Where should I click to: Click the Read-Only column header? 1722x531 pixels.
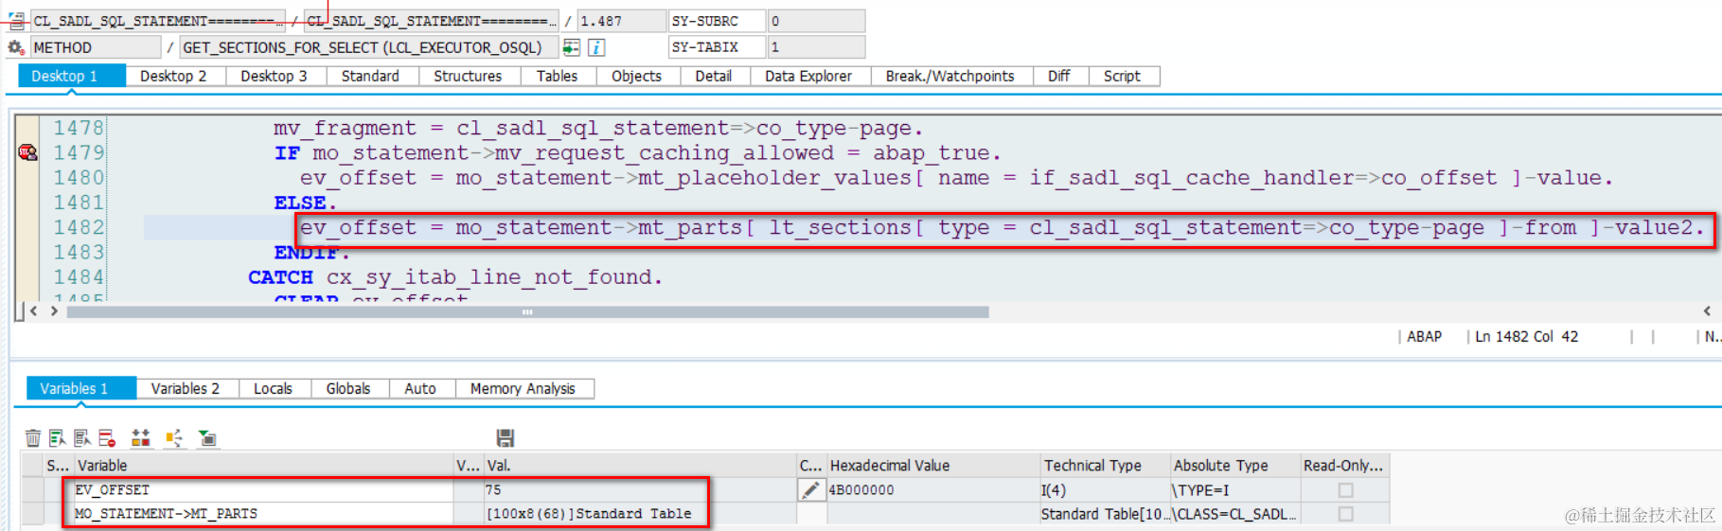1343,465
